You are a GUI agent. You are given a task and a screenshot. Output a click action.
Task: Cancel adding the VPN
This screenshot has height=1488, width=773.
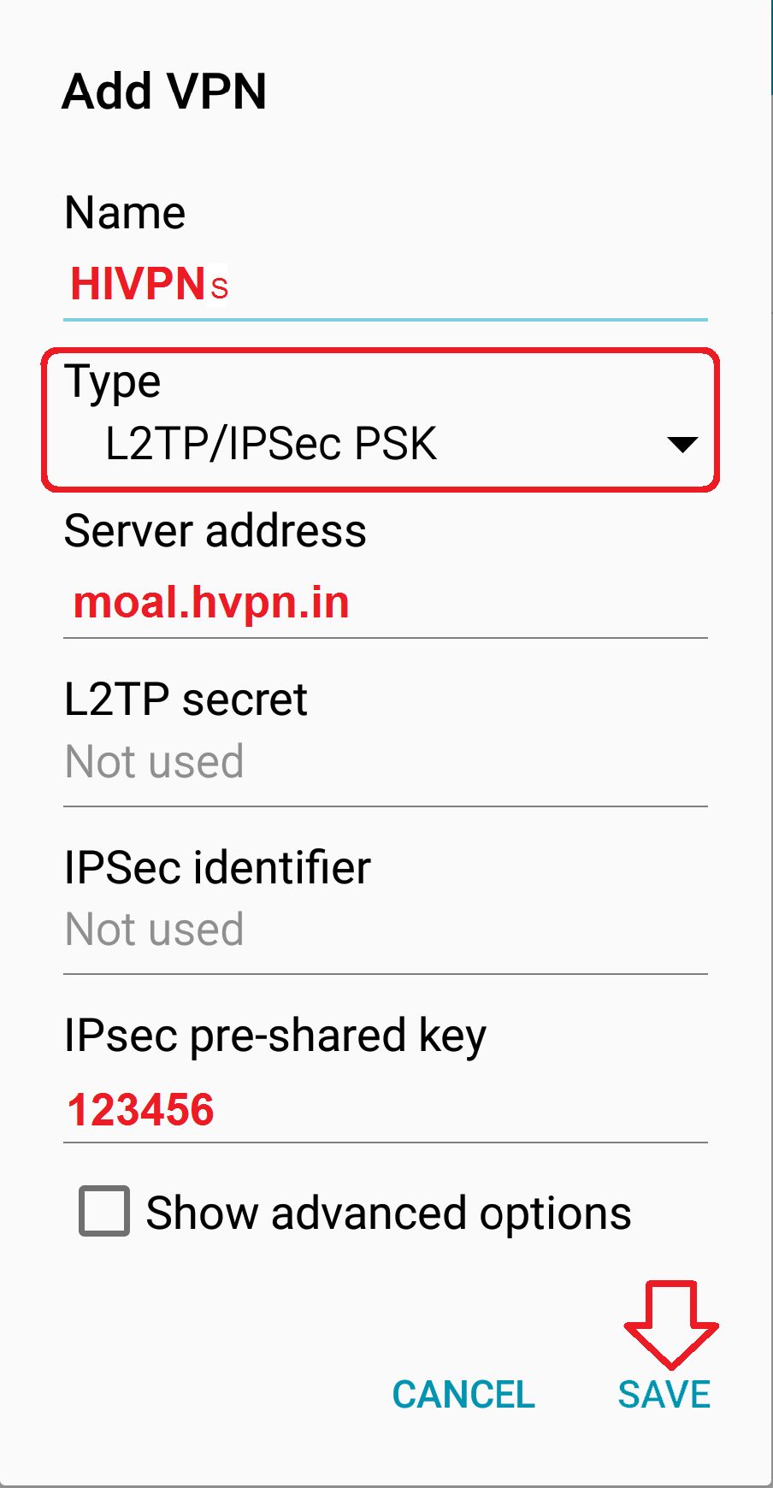point(463,1394)
